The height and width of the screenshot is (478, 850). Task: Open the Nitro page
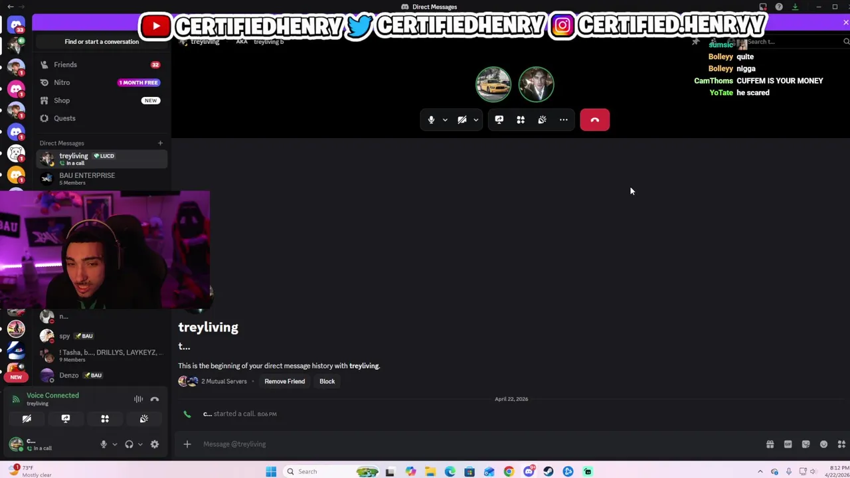pos(102,82)
